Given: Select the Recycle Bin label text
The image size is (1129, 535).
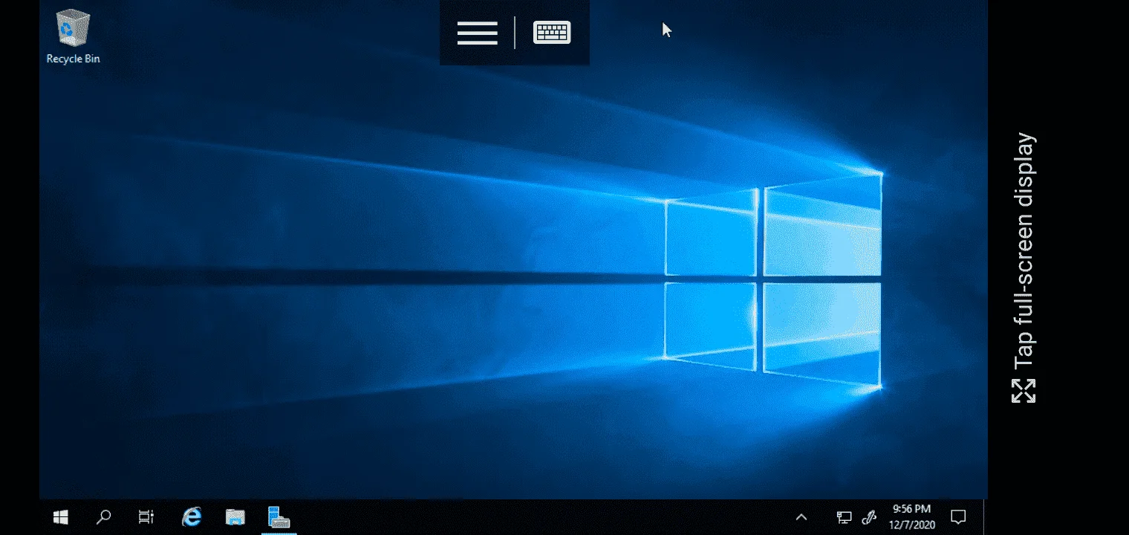Looking at the screenshot, I should [x=73, y=59].
